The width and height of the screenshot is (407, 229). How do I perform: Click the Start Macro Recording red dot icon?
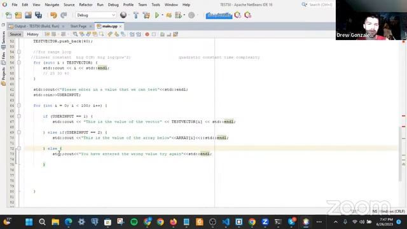147,34
